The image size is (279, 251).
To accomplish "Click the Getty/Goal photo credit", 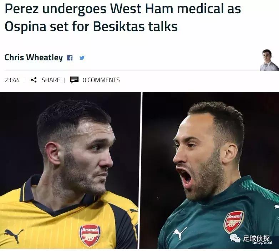I will (x=262, y=243).
